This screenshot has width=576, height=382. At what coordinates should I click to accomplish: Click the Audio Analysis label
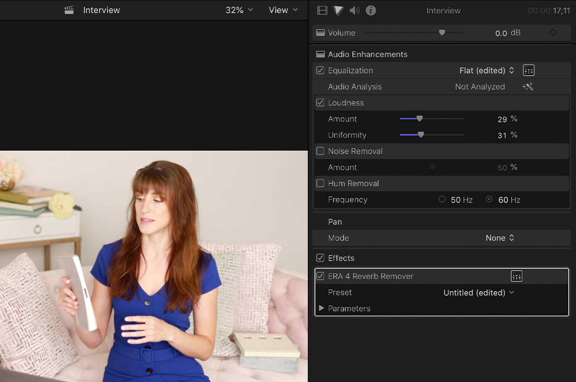click(x=355, y=86)
